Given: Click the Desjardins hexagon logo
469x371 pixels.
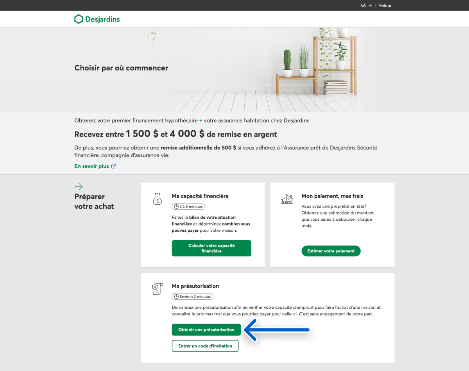Looking at the screenshot, I should pos(79,19).
